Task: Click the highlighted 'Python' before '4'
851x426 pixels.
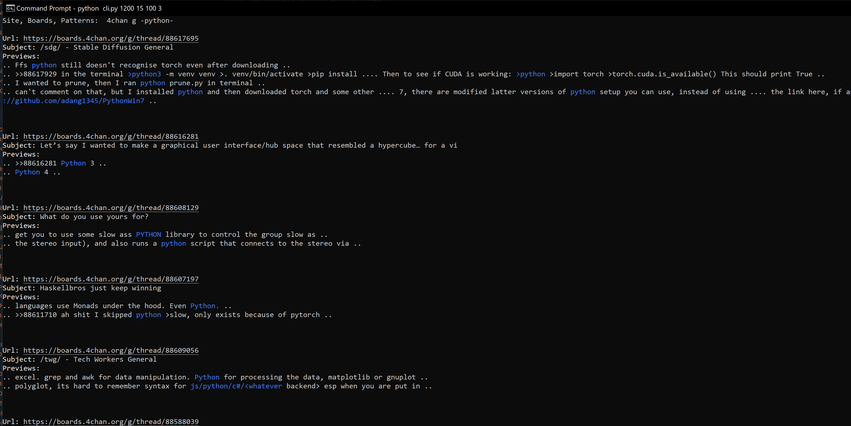Action: [x=27, y=172]
